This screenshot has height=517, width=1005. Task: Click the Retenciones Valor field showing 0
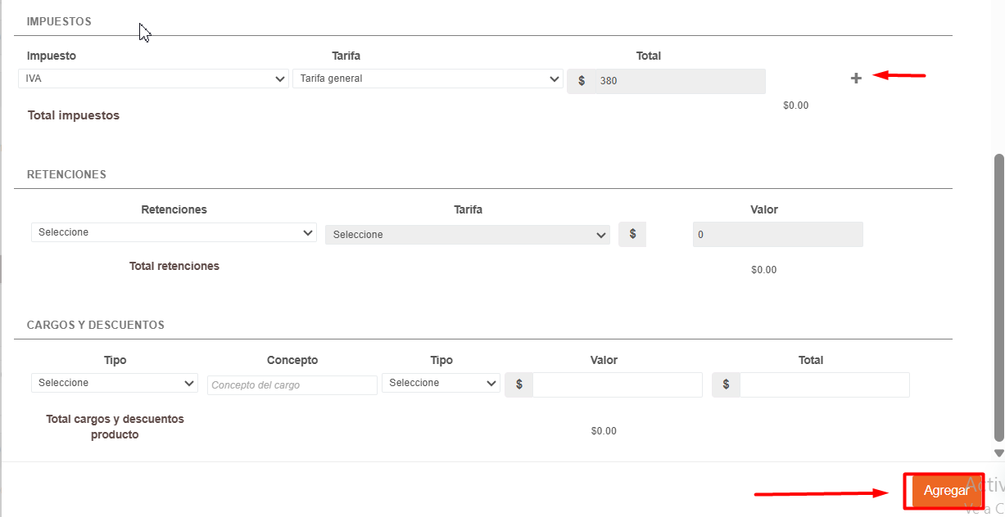778,235
